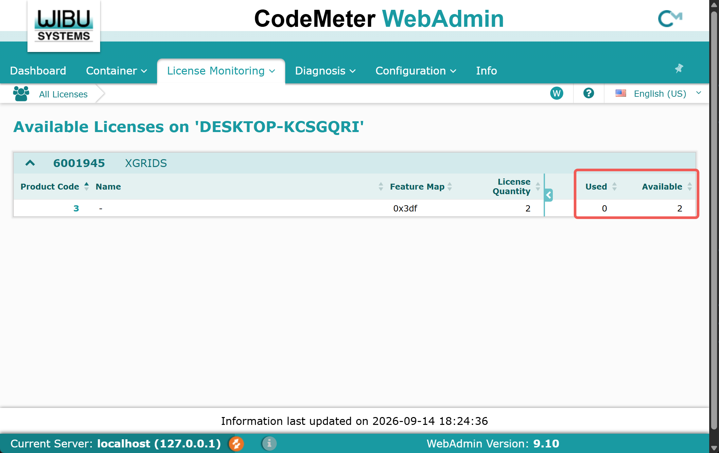Click the CodeMeter CM logo icon
719x453 pixels.
click(x=670, y=19)
